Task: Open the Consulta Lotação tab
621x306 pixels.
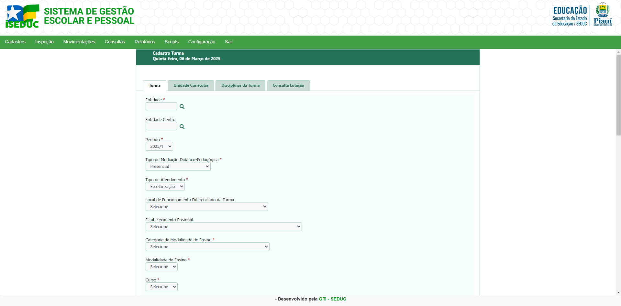Action: click(288, 85)
